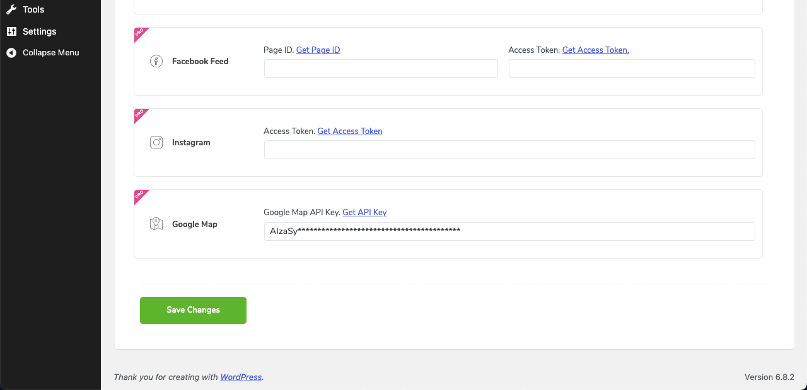Click the Save Changes button
Image resolution: width=807 pixels, height=390 pixels.
[x=193, y=310]
